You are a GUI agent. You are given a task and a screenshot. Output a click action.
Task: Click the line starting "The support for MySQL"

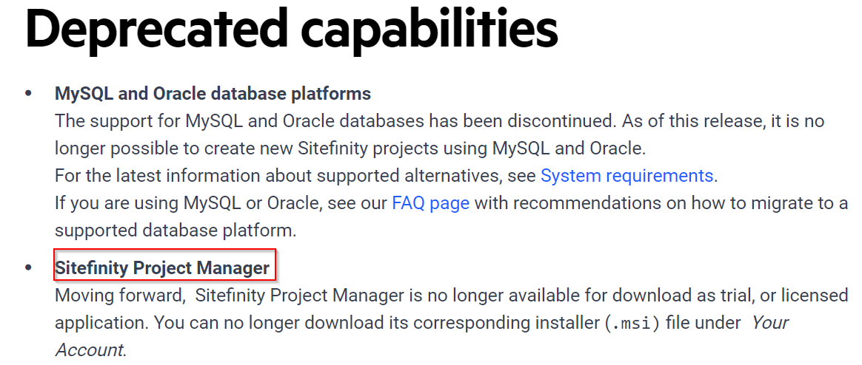tap(440, 121)
